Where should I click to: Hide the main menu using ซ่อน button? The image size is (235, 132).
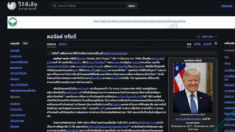[25, 43]
